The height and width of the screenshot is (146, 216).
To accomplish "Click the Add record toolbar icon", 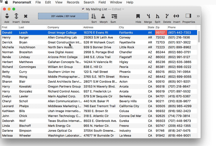I will click(x=7, y=16).
